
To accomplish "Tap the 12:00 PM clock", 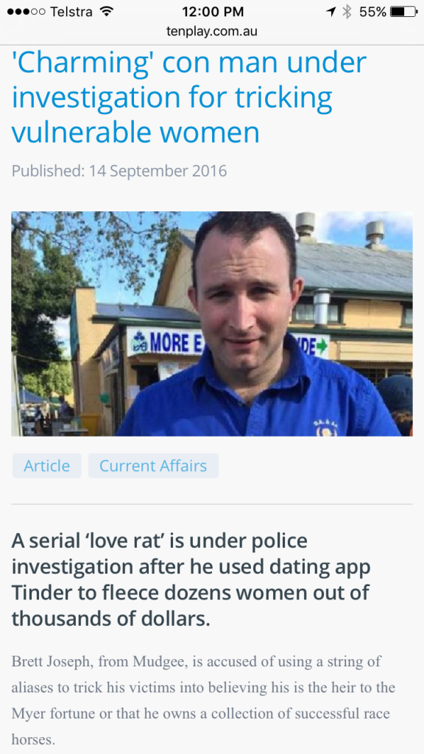I will 213,12.
